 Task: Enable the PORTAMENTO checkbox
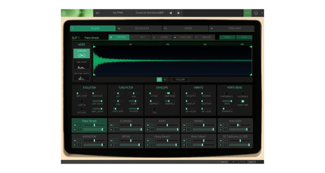(227, 93)
